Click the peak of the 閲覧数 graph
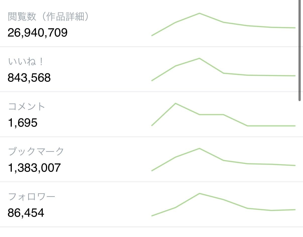 pos(199,13)
